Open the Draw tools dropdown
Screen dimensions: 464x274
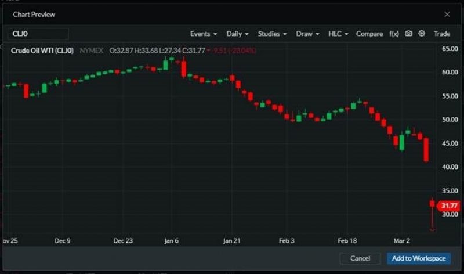308,34
